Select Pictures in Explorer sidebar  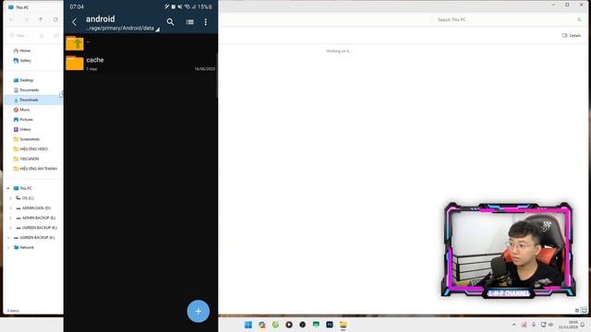click(23, 119)
